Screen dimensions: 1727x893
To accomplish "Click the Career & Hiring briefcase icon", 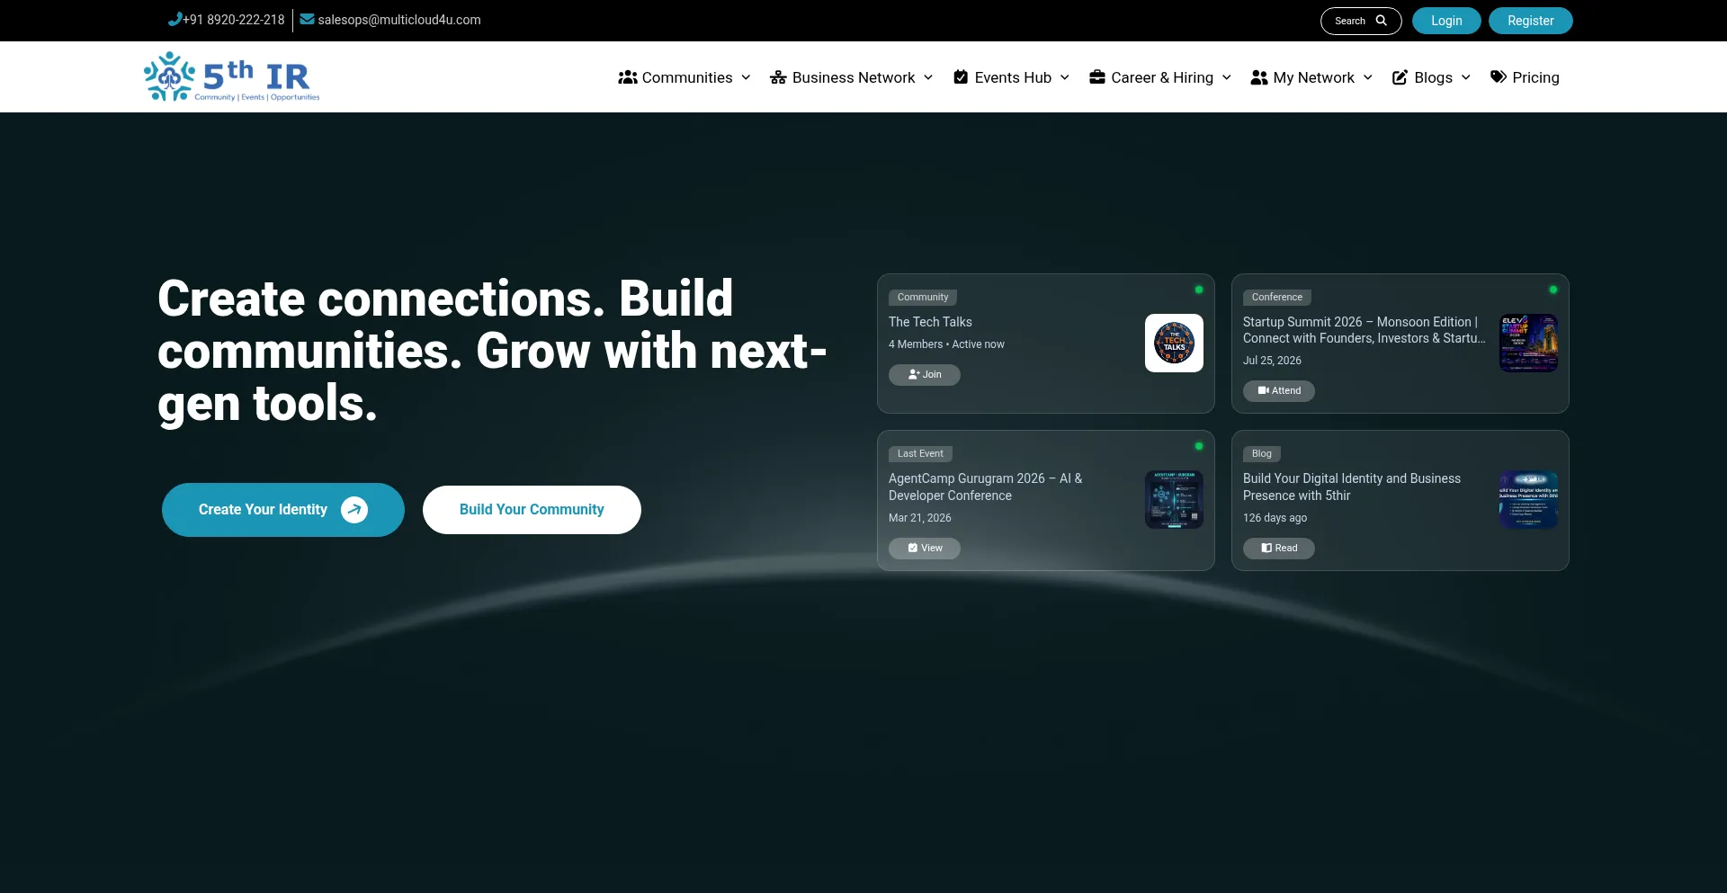I will point(1096,77).
